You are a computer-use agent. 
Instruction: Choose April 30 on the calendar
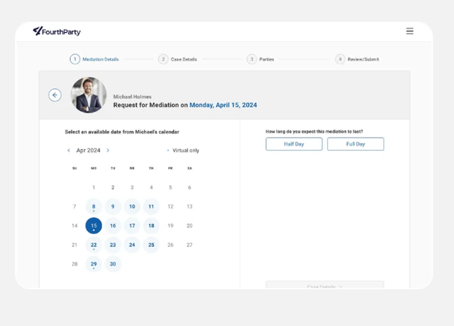(113, 264)
